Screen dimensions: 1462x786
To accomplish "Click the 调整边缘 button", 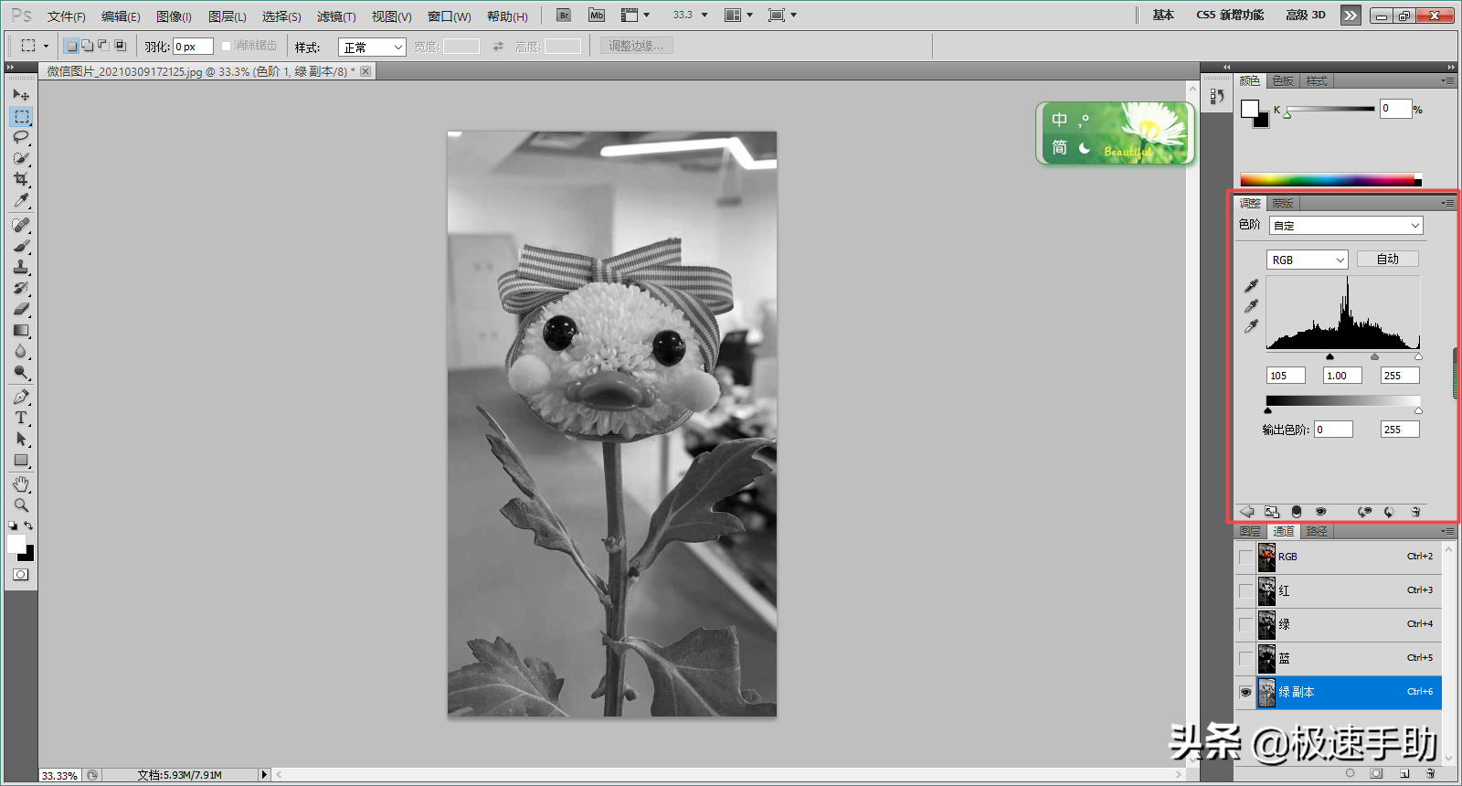I will coord(636,46).
